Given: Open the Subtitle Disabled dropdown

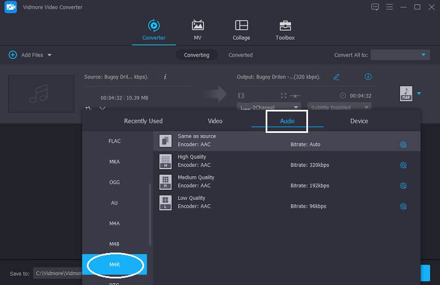Looking at the screenshot, I should coord(339,107).
